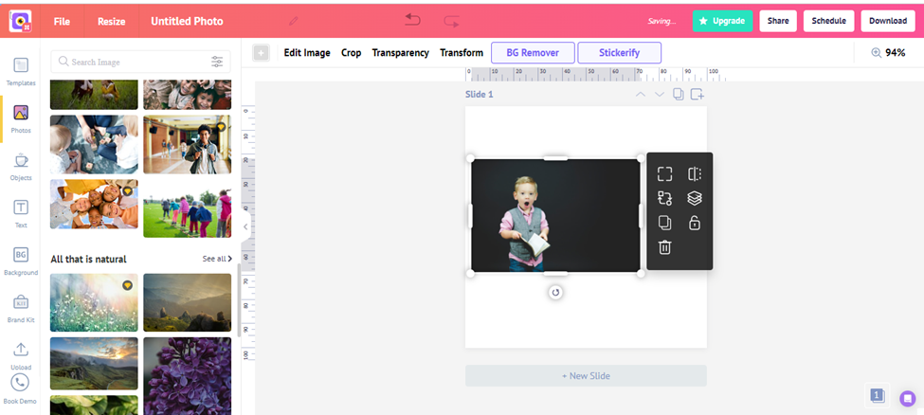Select the purple lilac flowers thumbnail
The width and height of the screenshot is (924, 415).
click(x=188, y=376)
